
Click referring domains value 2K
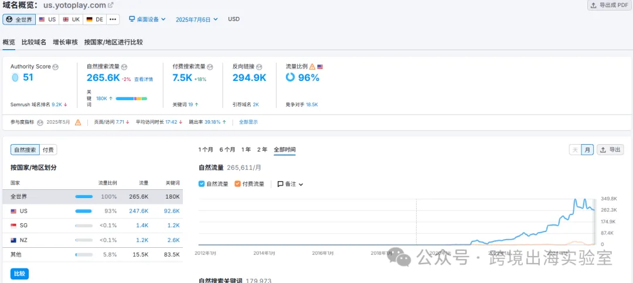[x=256, y=104]
